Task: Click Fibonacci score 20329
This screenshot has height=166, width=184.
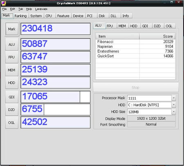Action: tap(168, 42)
